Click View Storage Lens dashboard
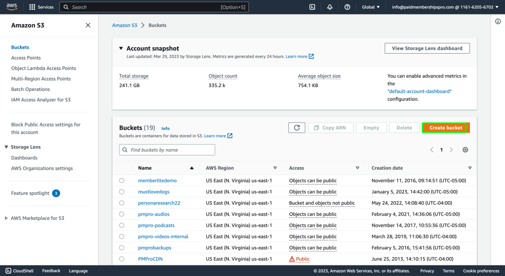Image resolution: width=505 pixels, height=276 pixels. click(427, 48)
